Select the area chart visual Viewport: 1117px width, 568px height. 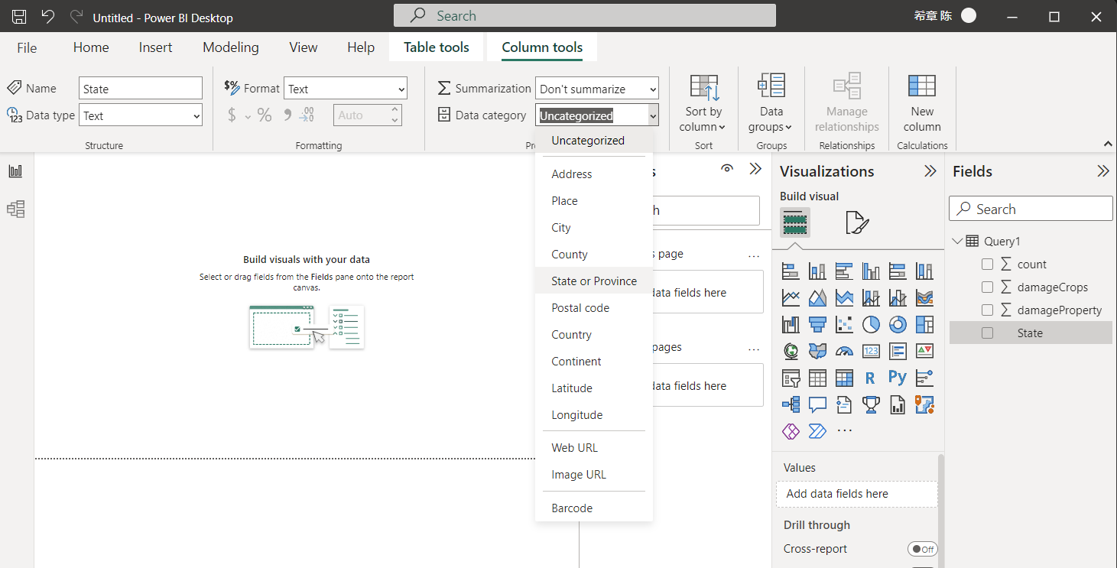(x=817, y=297)
